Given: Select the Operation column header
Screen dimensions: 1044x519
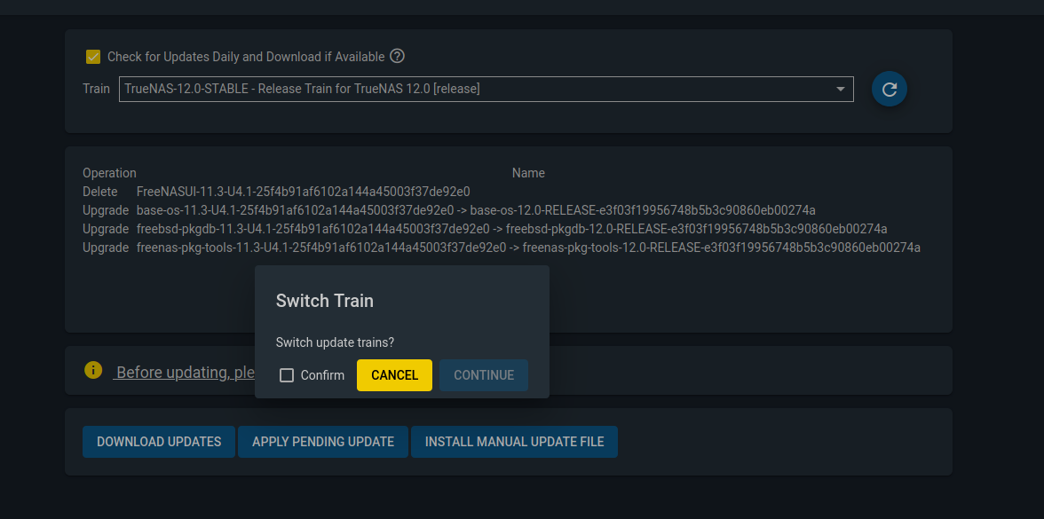Looking at the screenshot, I should click(109, 173).
